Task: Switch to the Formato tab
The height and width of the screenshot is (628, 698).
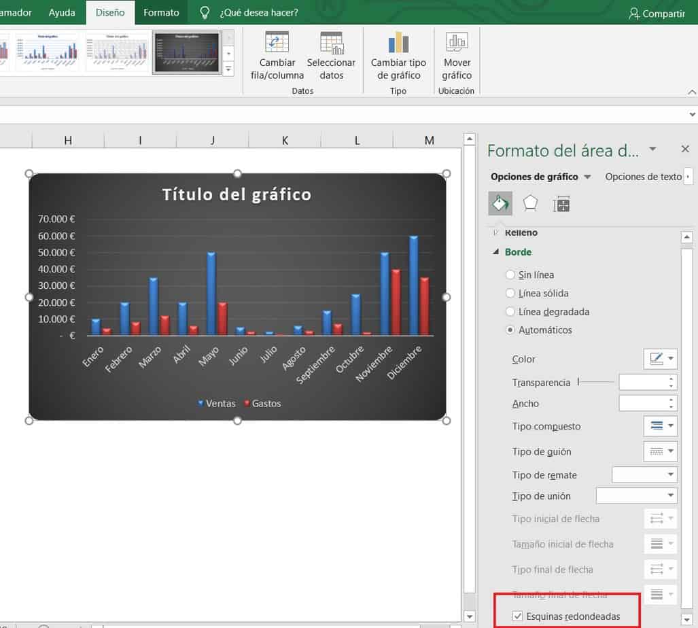Action: (161, 12)
